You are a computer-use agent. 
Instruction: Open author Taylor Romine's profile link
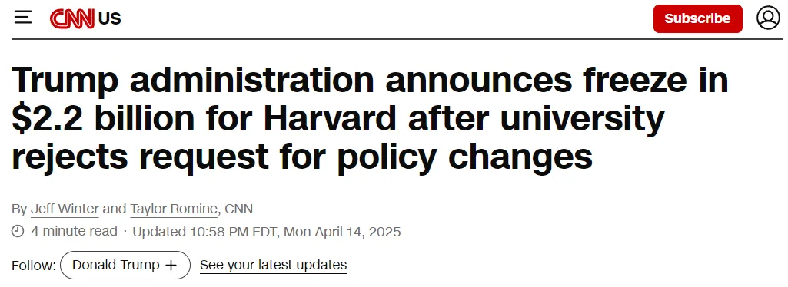174,209
